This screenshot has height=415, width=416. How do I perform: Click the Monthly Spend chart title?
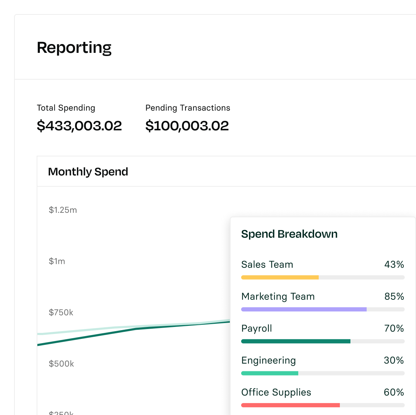(x=88, y=172)
